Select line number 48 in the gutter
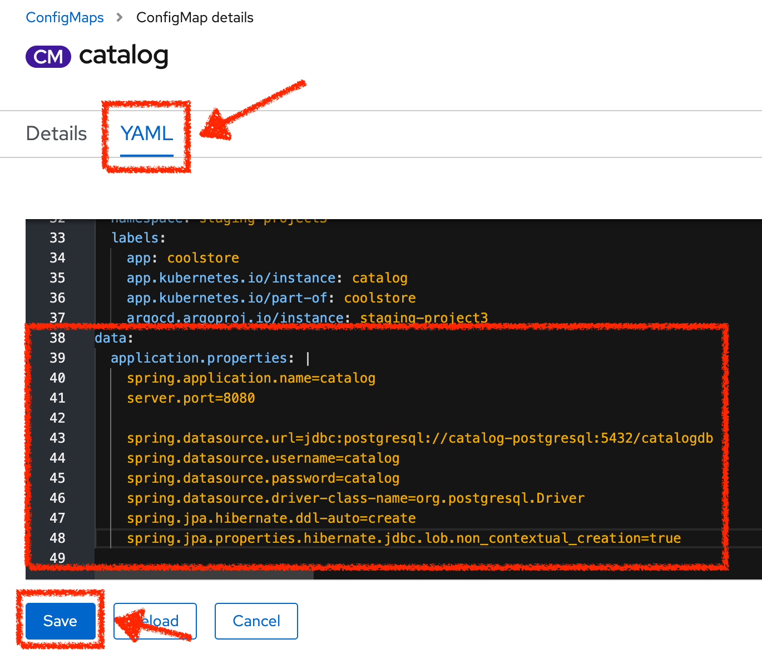The height and width of the screenshot is (654, 762). pos(57,538)
